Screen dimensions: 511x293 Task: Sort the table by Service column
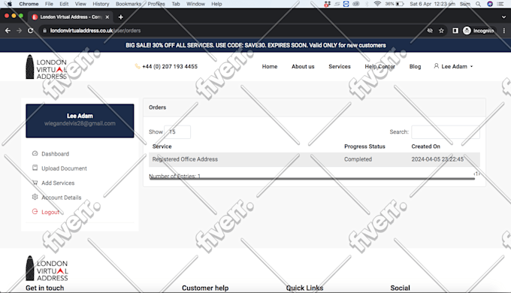point(162,146)
